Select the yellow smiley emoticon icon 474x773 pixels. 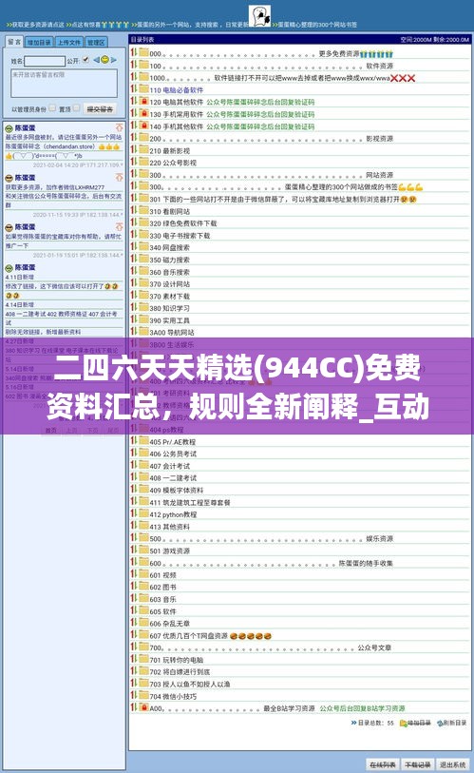(104, 60)
